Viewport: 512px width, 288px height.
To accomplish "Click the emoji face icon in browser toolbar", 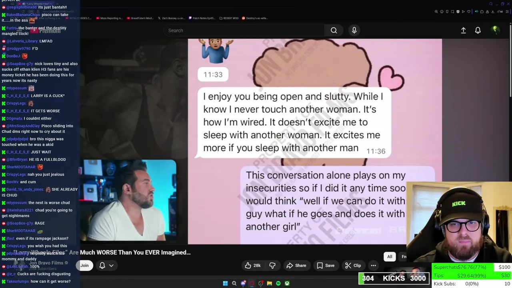I will click(442, 12).
